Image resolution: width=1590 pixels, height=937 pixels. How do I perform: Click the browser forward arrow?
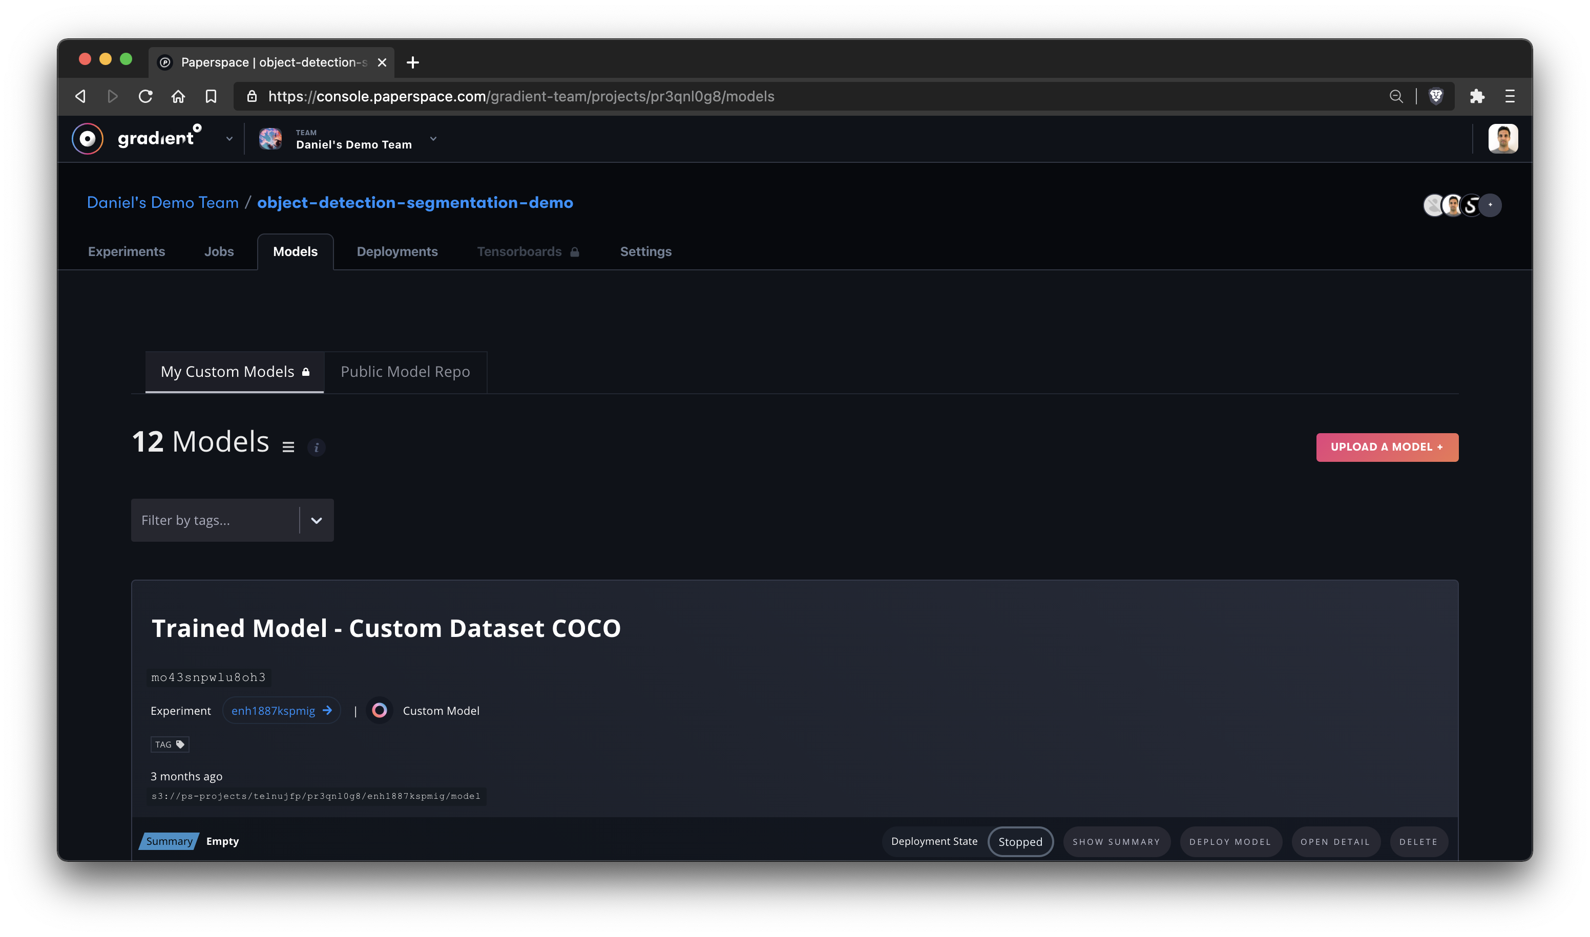point(113,96)
